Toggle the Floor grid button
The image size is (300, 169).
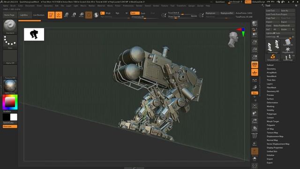click(x=255, y=72)
